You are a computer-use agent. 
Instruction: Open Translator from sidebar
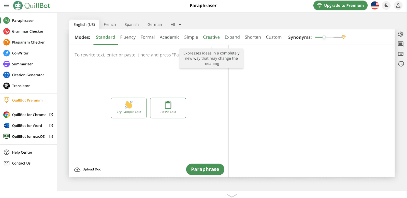click(21, 86)
